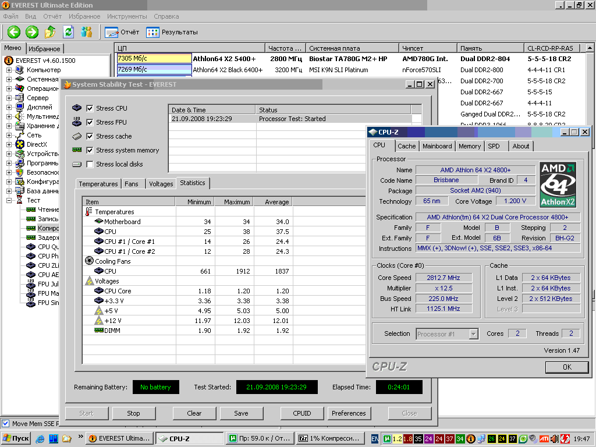
Task: Click the 7269 Мб/с result bar
Action: (x=154, y=69)
